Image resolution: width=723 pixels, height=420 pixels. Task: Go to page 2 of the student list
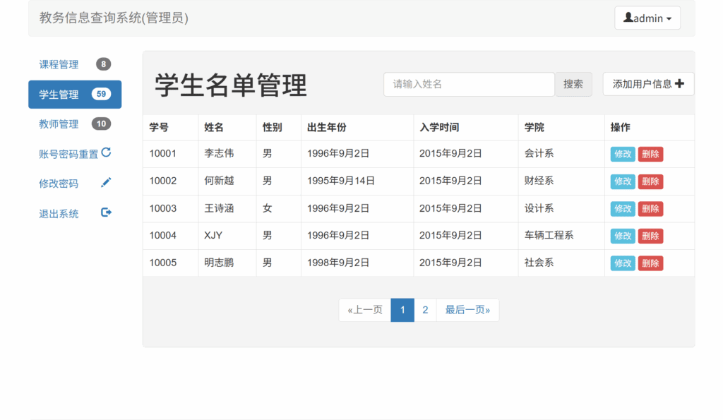pos(425,309)
